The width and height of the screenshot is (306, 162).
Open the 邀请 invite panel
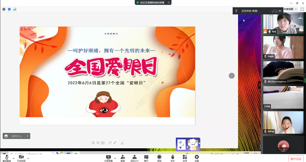122,158
